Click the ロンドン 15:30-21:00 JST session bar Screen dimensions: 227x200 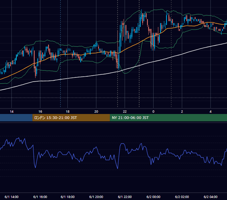tap(71, 118)
